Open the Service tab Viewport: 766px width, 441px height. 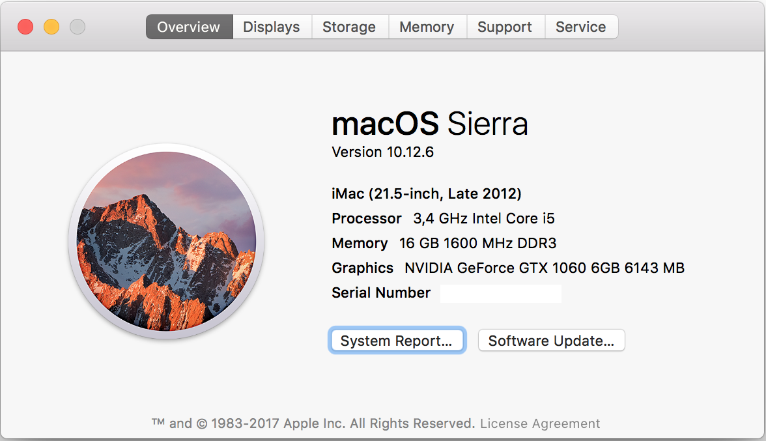point(580,27)
